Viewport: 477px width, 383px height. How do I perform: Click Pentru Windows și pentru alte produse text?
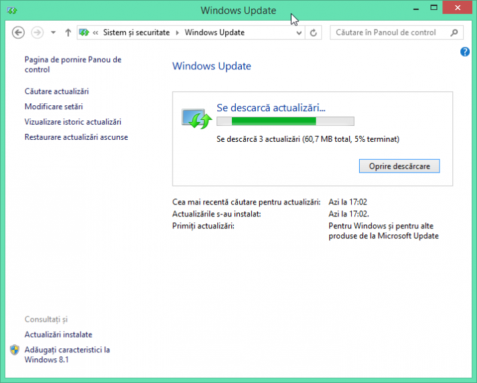383,231
